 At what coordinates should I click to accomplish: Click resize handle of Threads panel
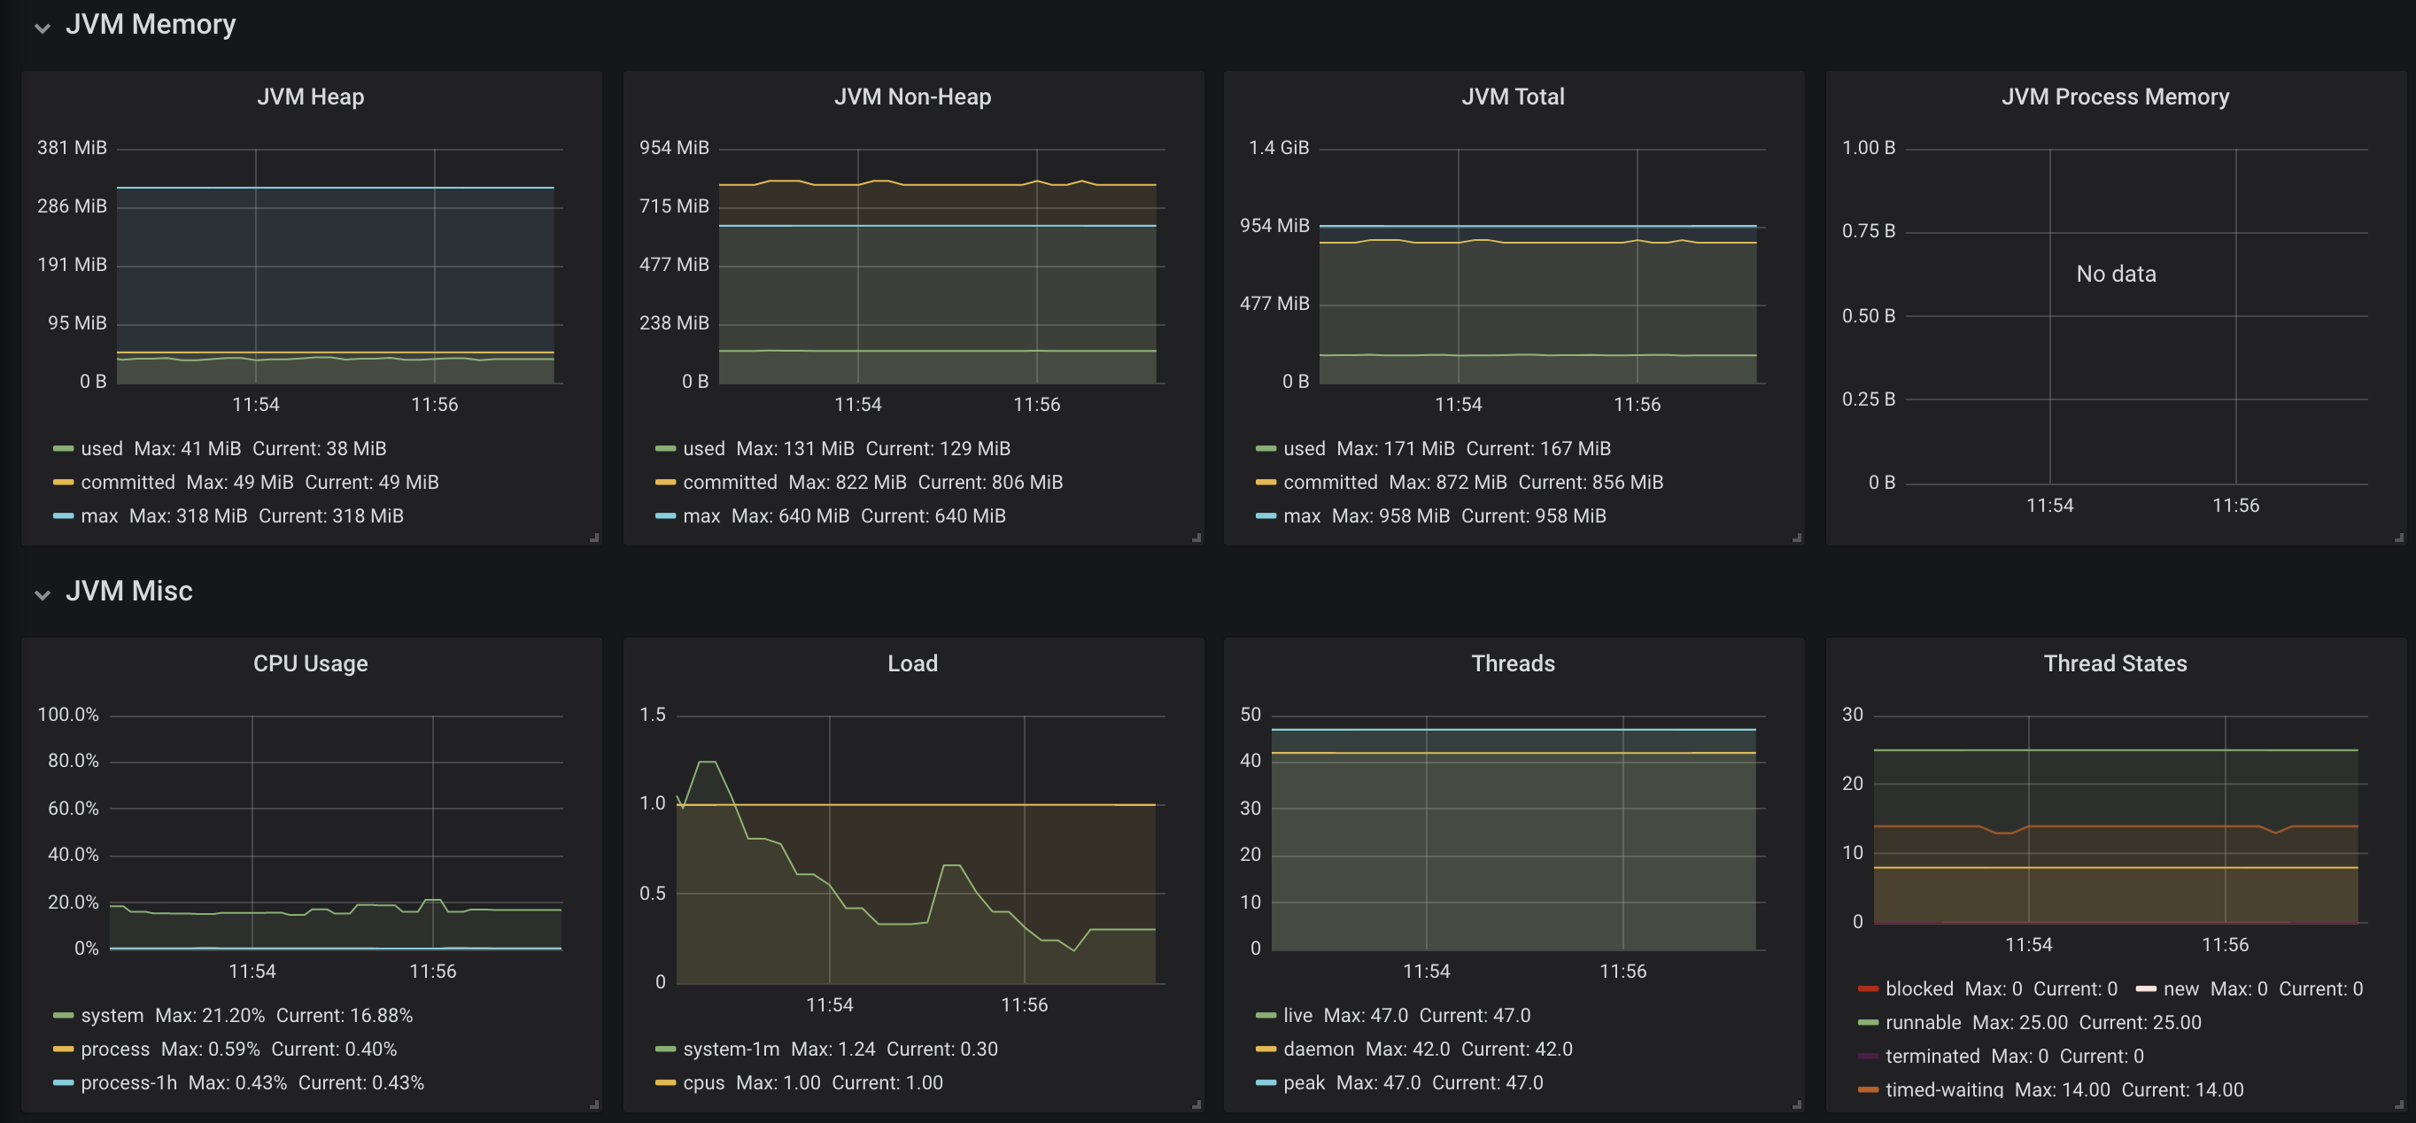point(1796,1104)
